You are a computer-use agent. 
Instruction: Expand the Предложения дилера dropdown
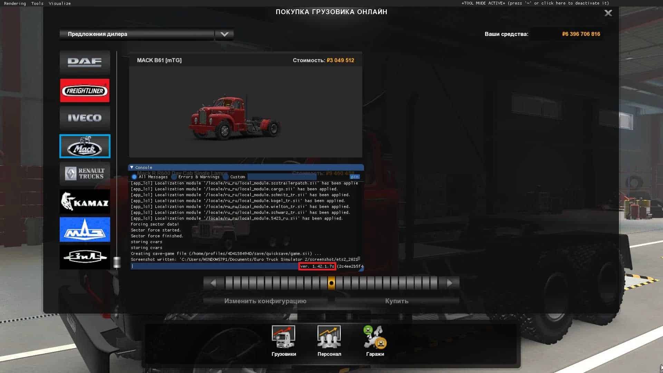pos(224,34)
